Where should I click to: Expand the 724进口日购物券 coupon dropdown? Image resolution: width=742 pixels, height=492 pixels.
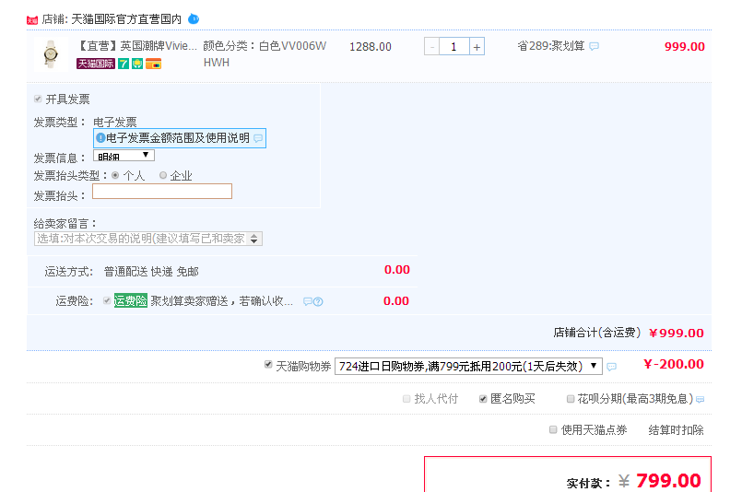468,366
